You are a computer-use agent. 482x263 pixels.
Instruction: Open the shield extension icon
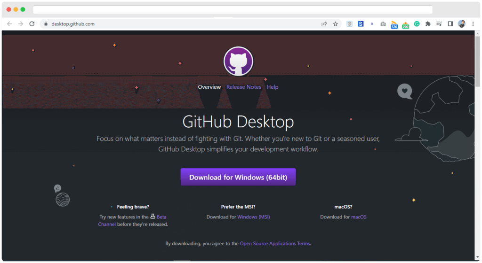[350, 24]
